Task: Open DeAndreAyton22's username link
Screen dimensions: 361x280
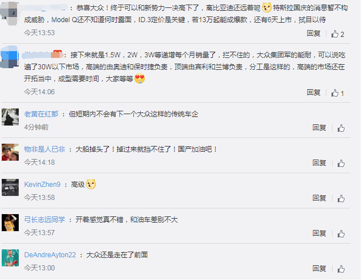Action: pyautogui.click(x=50, y=254)
